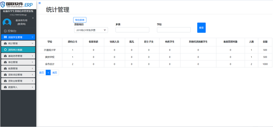Select 贫困学生管理 in the sidebar

tap(18, 37)
